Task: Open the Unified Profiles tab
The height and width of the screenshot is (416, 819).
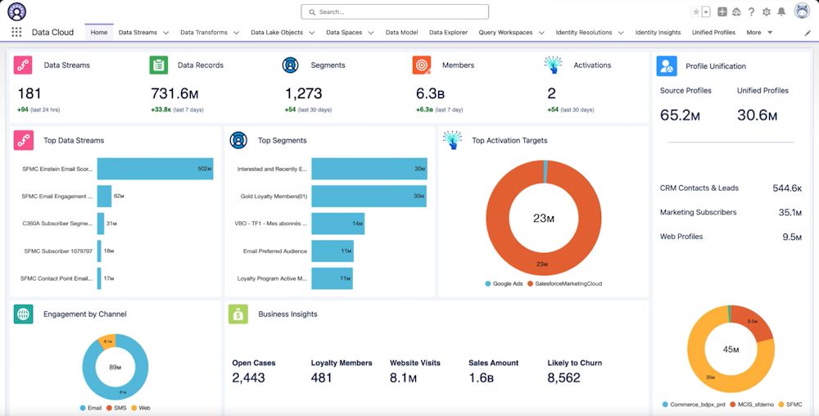Action: pyautogui.click(x=713, y=33)
